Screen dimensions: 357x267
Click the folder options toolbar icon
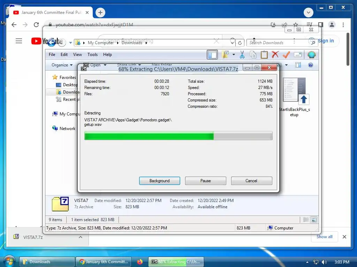(x=226, y=55)
